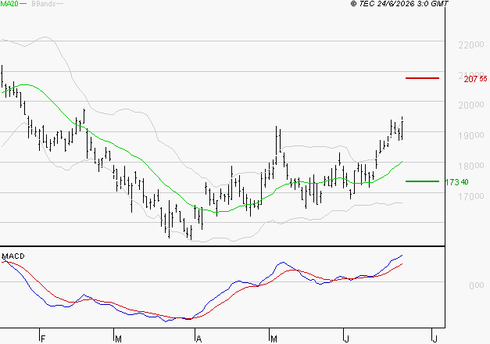
Task: Click the MACD 0.00 axis label
Action: 477,285
